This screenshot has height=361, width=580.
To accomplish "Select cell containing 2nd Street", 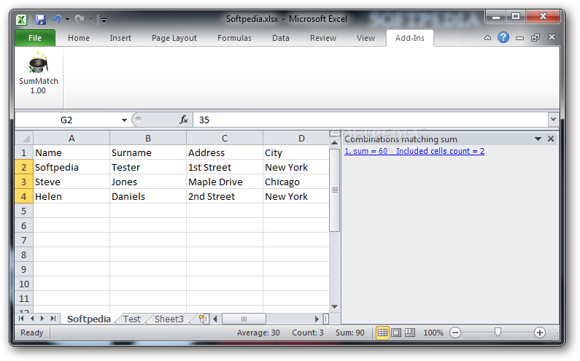I will pyautogui.click(x=225, y=196).
